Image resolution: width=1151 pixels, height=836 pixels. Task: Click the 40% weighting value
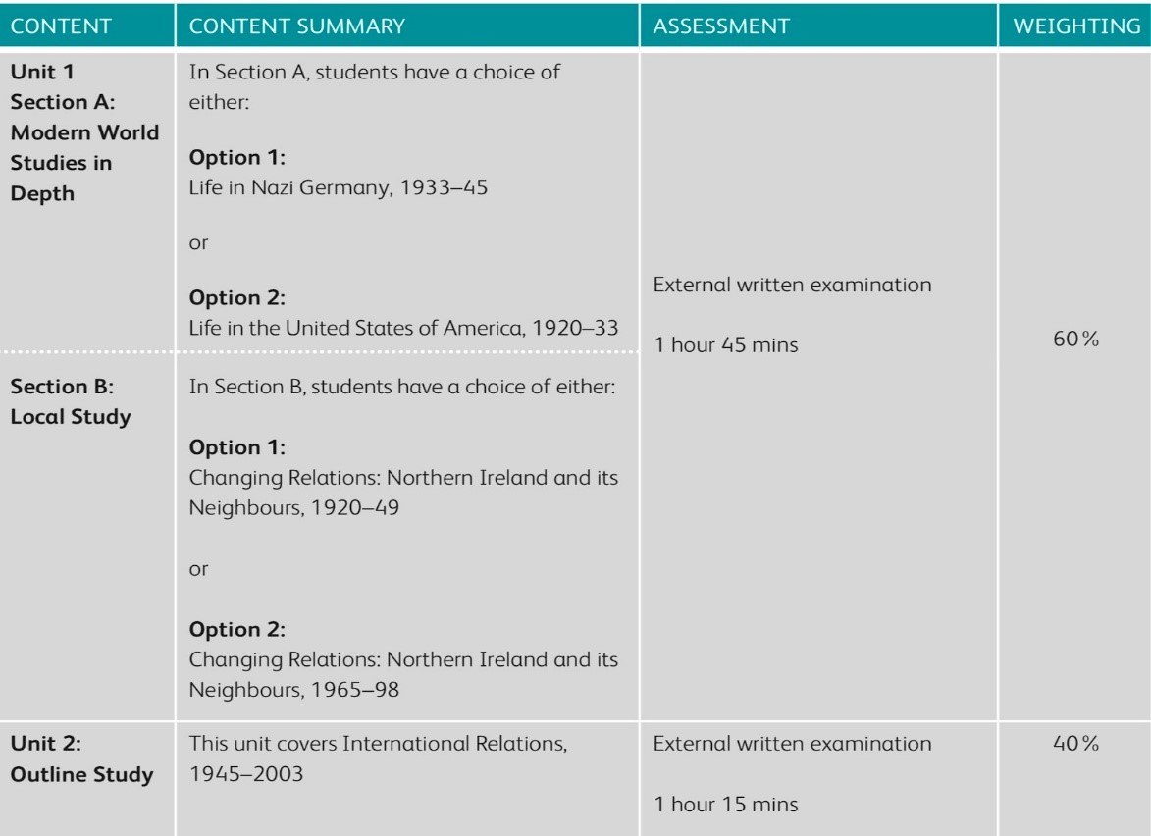coord(1074,744)
